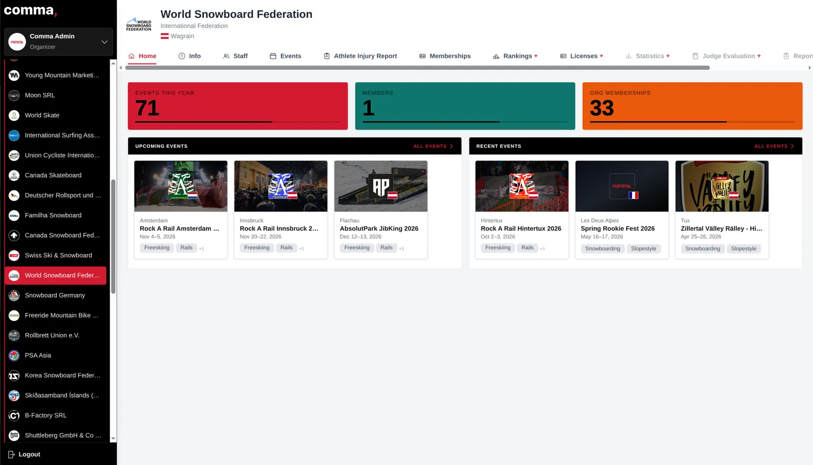Select Familha Snowboard icon

(x=14, y=215)
